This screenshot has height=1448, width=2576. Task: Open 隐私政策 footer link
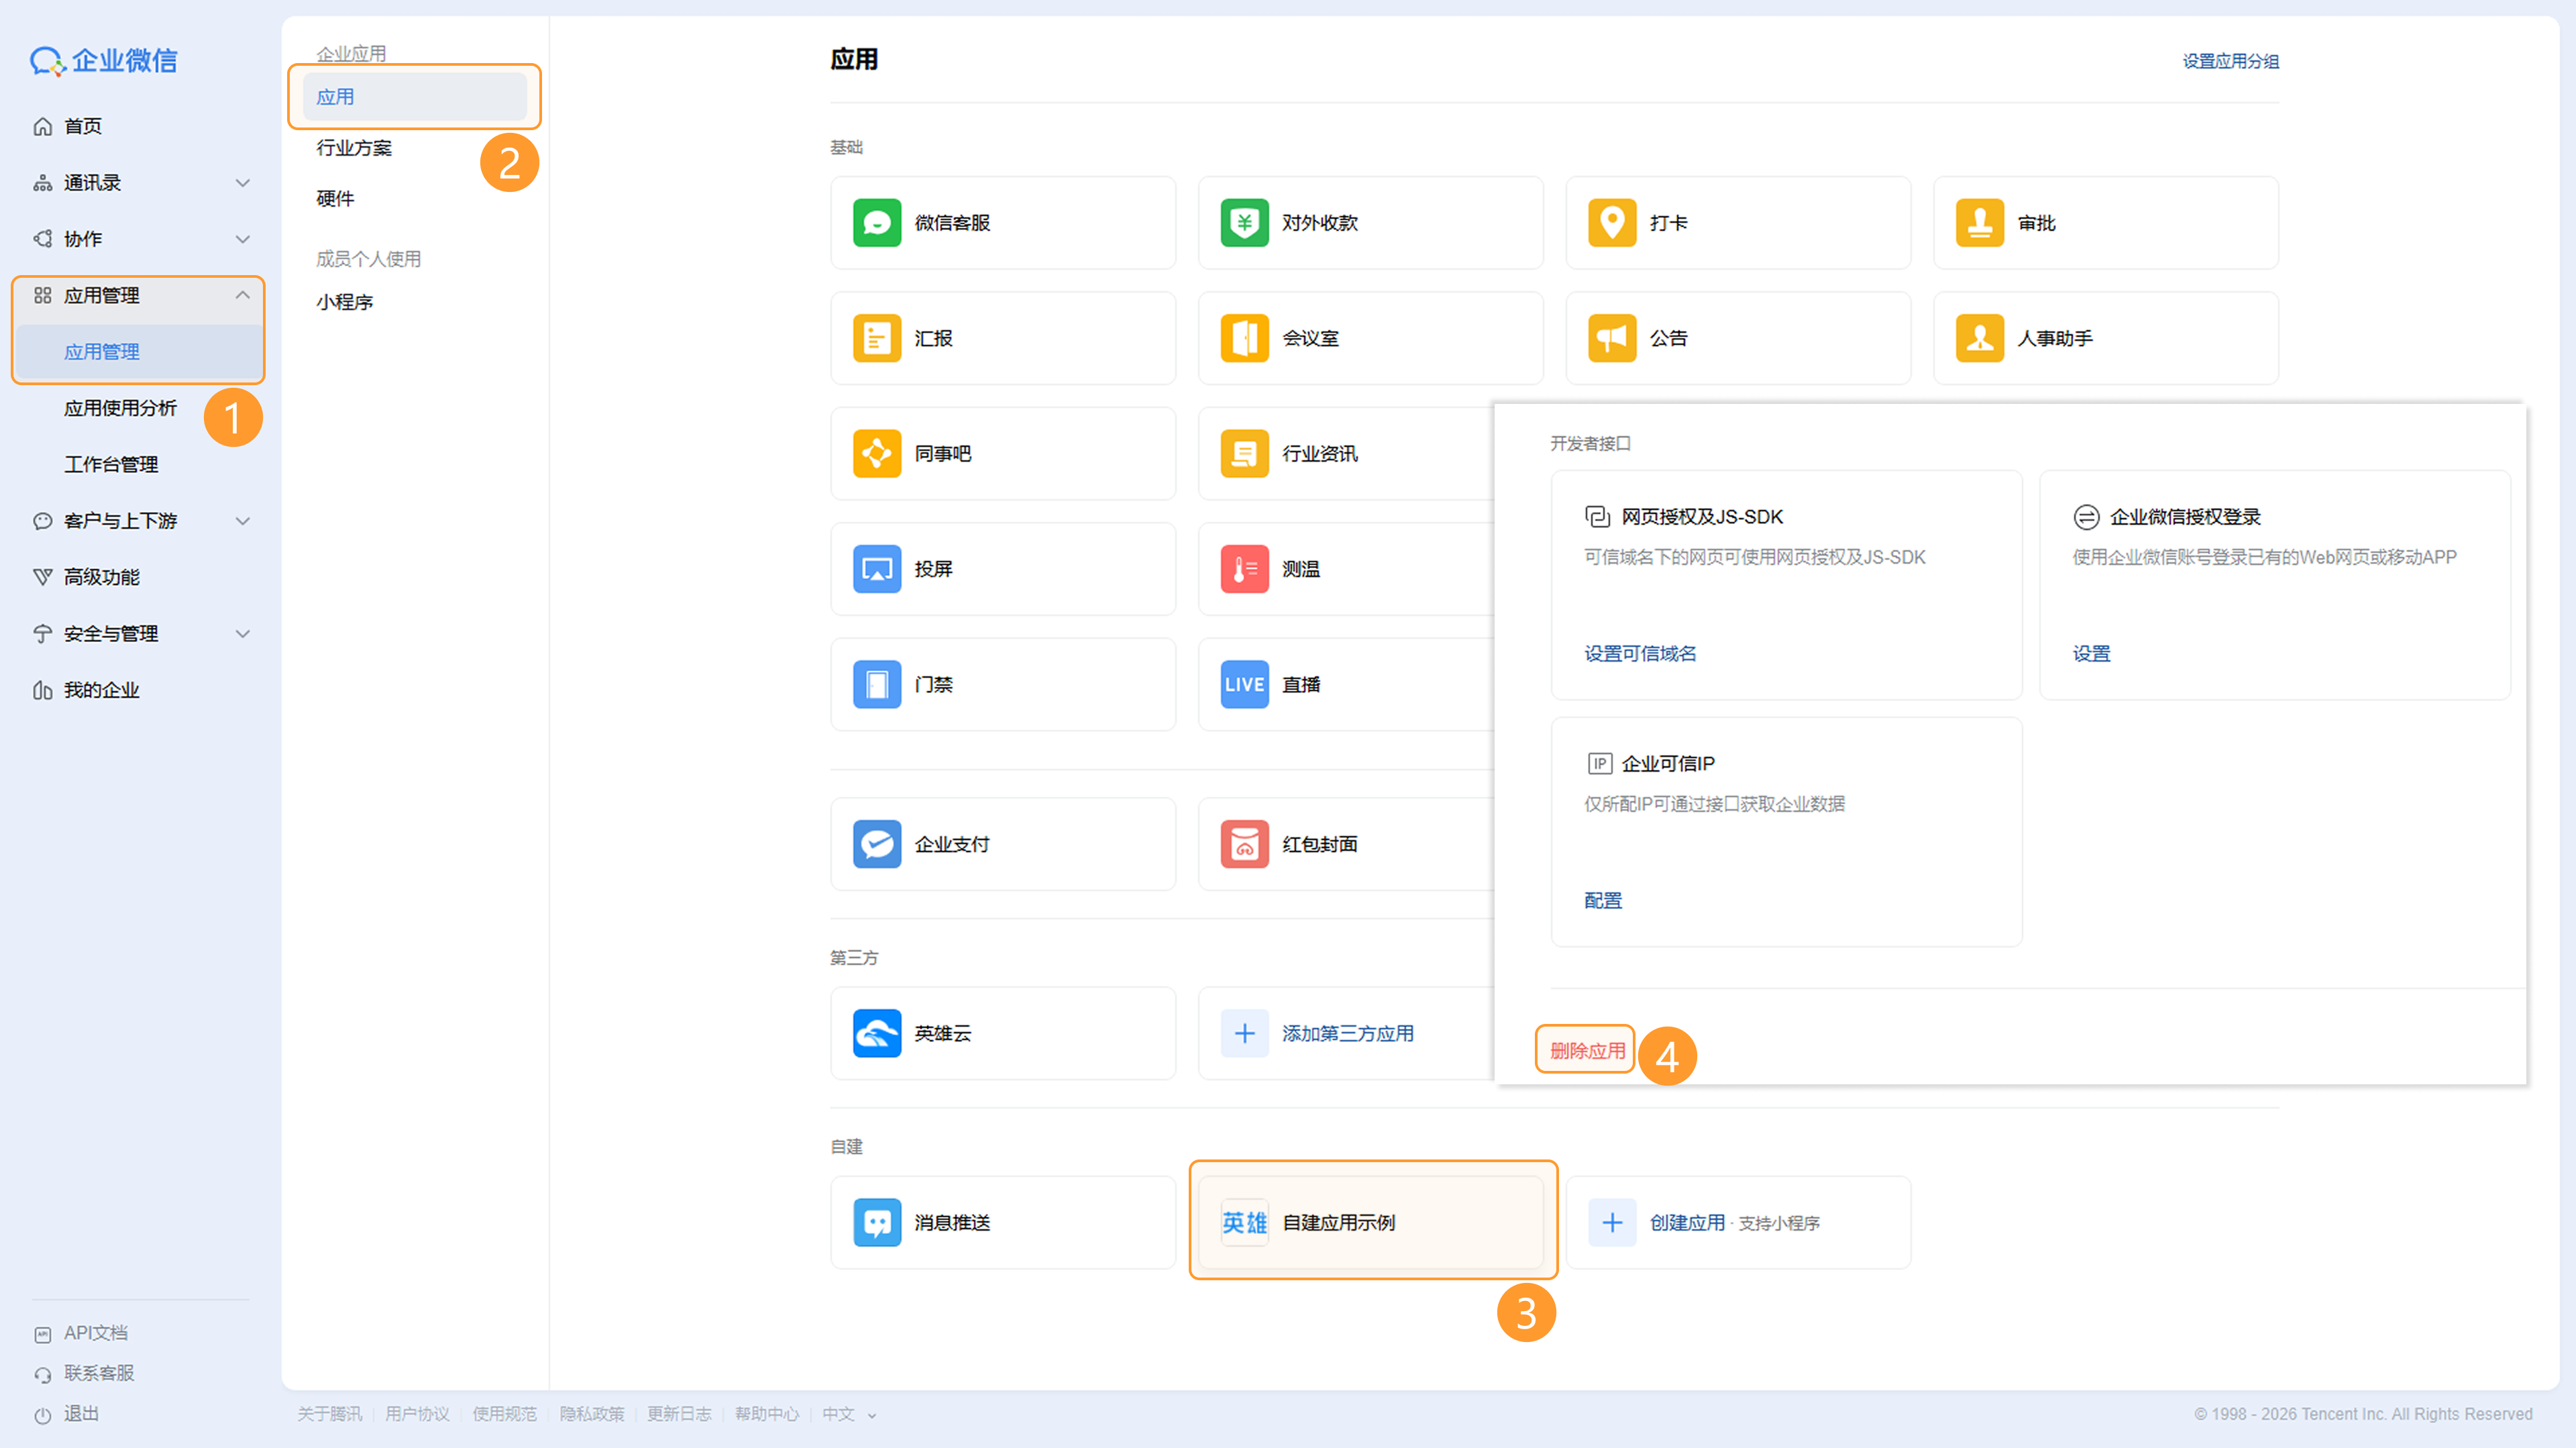point(592,1415)
